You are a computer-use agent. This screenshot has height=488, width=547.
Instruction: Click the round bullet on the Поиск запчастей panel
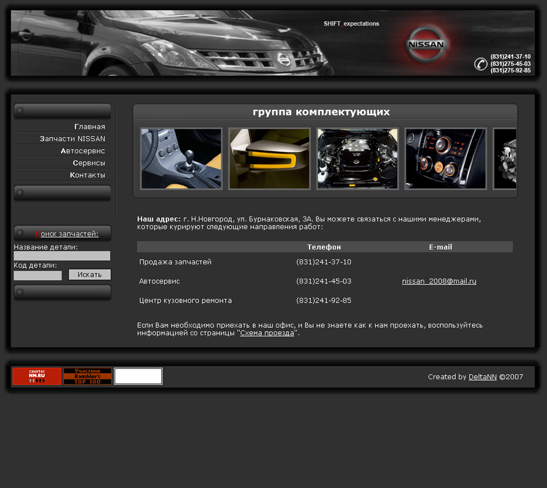pyautogui.click(x=21, y=233)
